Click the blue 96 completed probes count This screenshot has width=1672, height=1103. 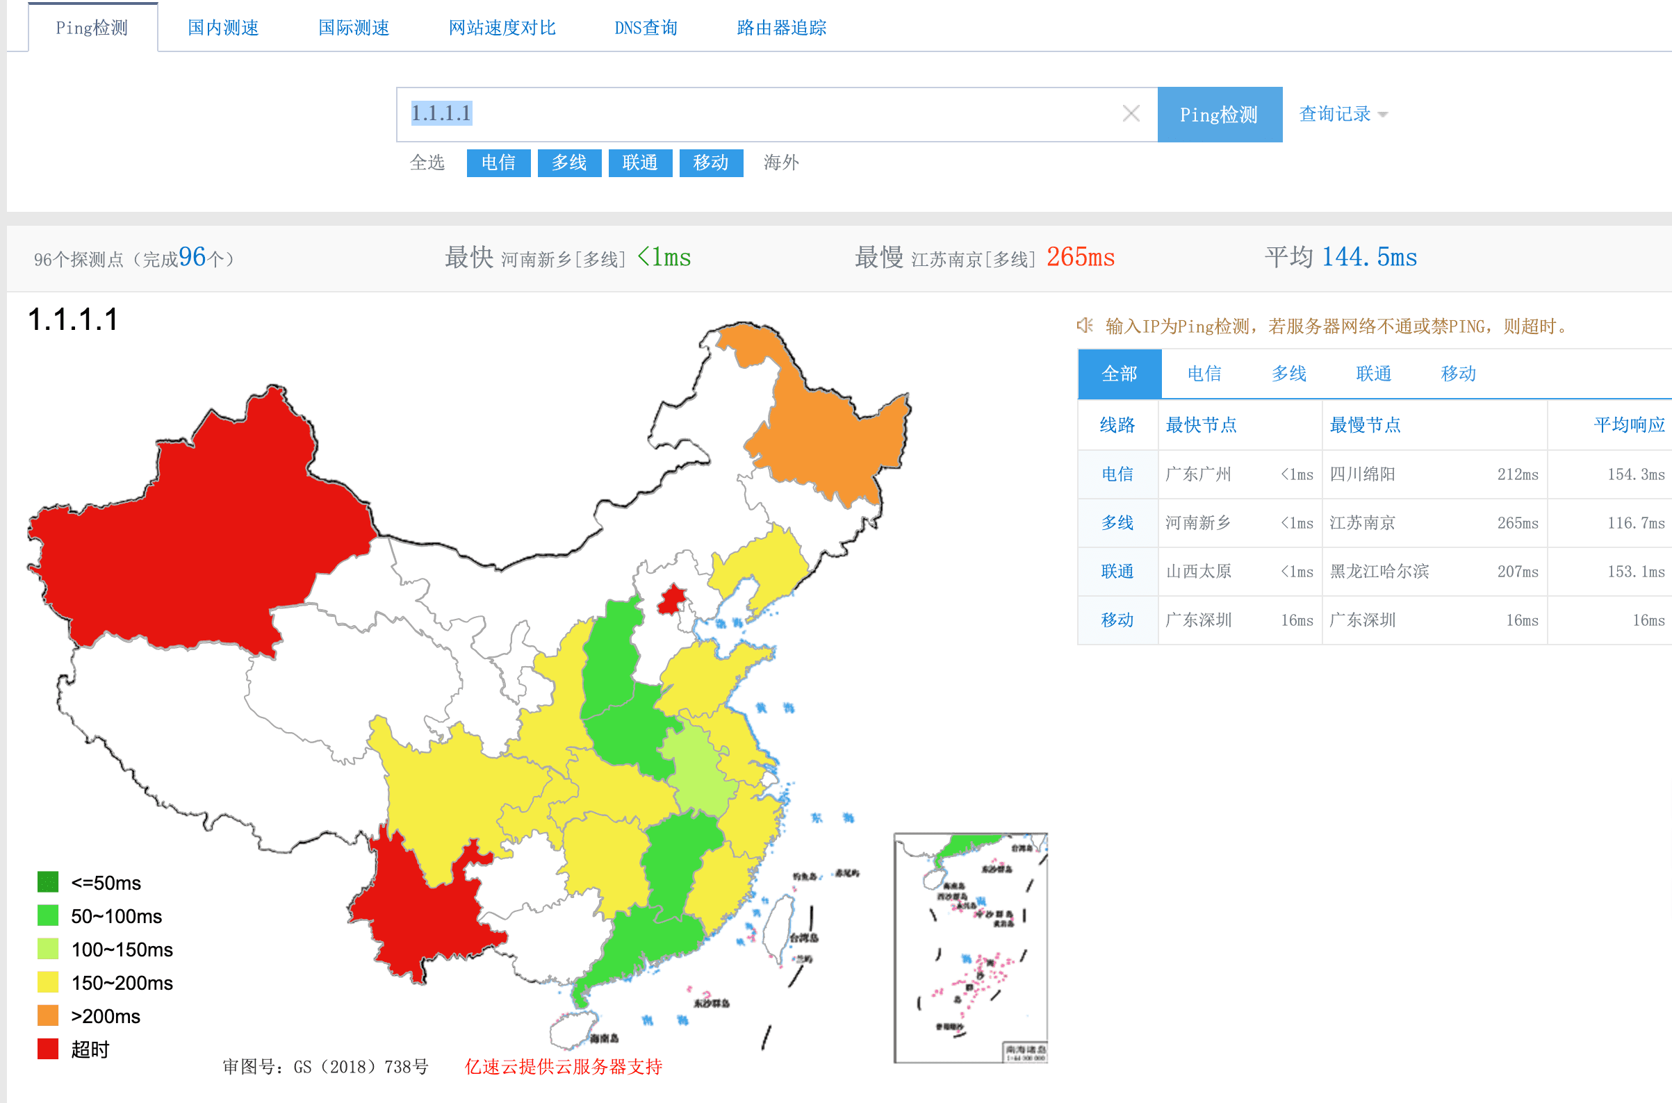(192, 257)
